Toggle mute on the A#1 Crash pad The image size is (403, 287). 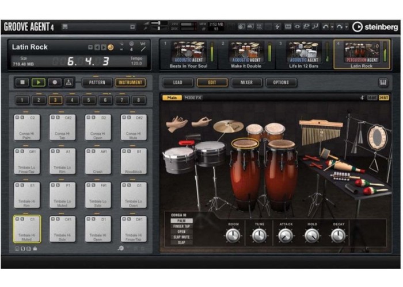tap(89, 151)
